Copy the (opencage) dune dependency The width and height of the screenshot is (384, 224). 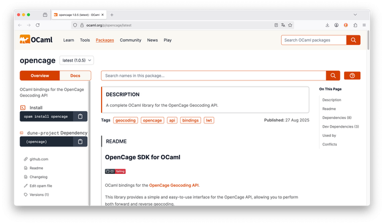coord(80,142)
